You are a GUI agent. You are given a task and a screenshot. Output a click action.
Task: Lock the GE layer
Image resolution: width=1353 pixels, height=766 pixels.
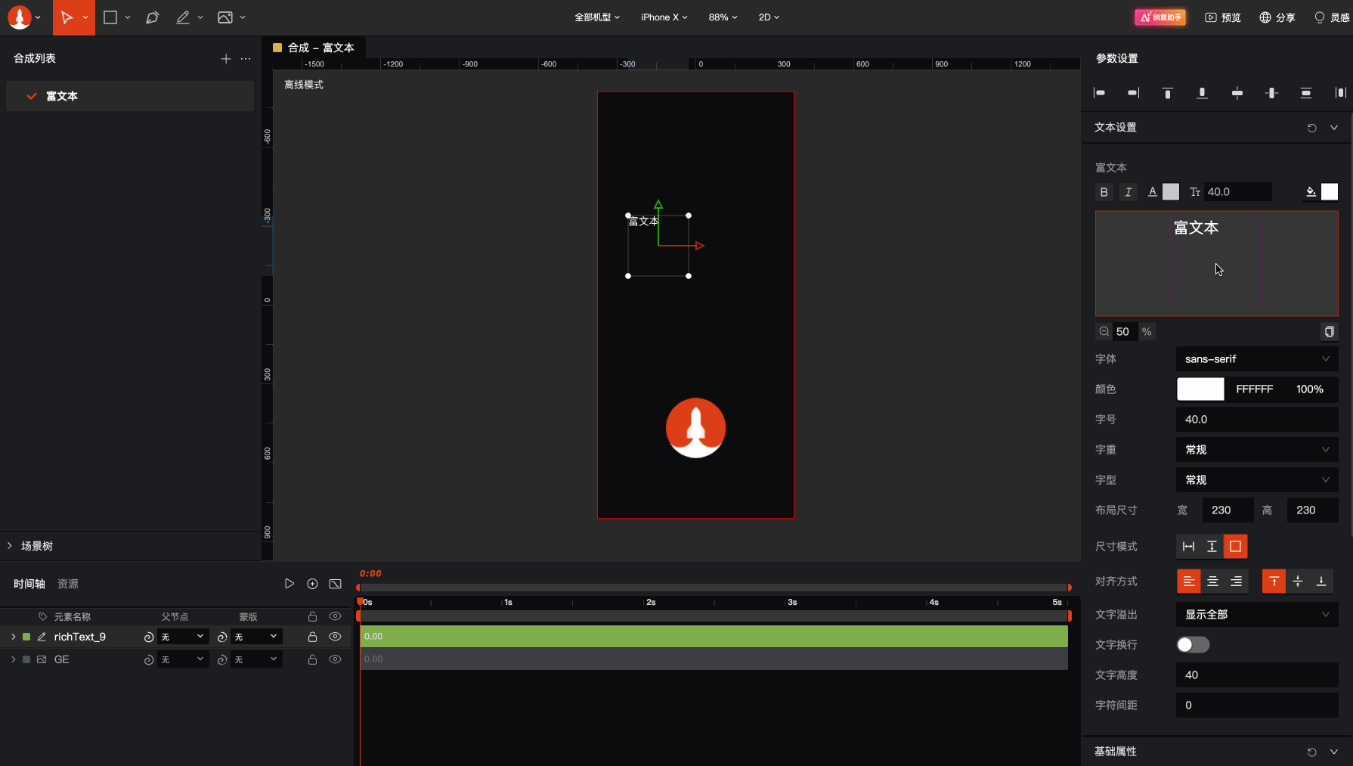tap(312, 659)
